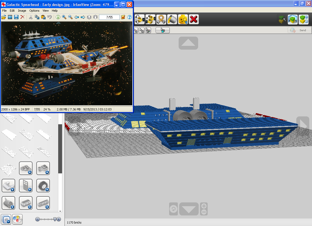Expand the wheel brick category

coord(43,186)
